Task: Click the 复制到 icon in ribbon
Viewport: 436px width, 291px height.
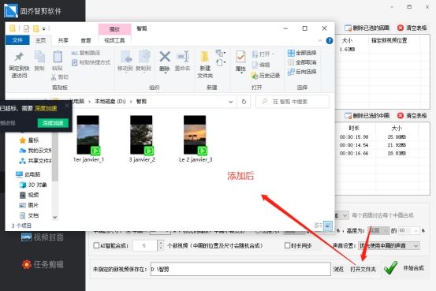Action: 144,57
